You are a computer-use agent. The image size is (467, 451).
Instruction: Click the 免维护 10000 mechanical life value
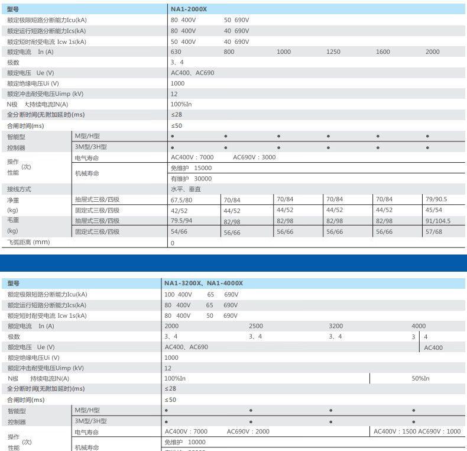[x=185, y=442]
